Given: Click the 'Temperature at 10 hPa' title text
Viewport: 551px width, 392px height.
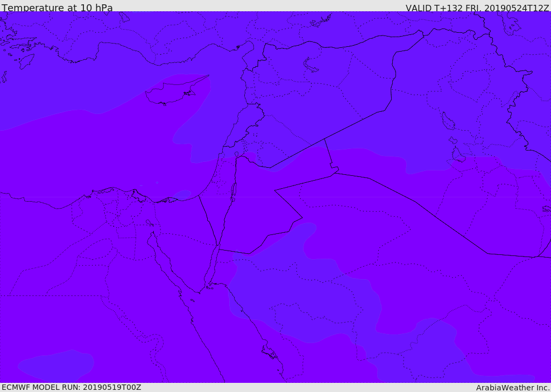Looking at the screenshot, I should [x=57, y=8].
